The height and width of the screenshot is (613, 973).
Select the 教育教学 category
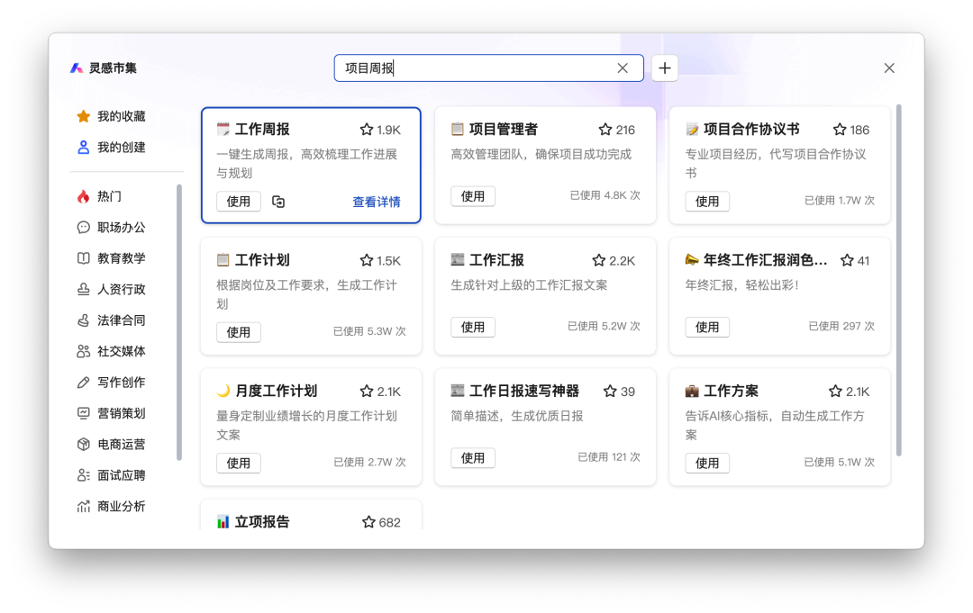tap(111, 258)
